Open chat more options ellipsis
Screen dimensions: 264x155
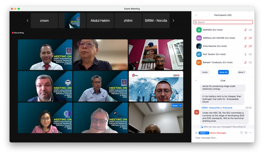(250, 133)
